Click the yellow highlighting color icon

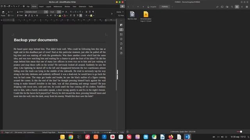[60, 16]
